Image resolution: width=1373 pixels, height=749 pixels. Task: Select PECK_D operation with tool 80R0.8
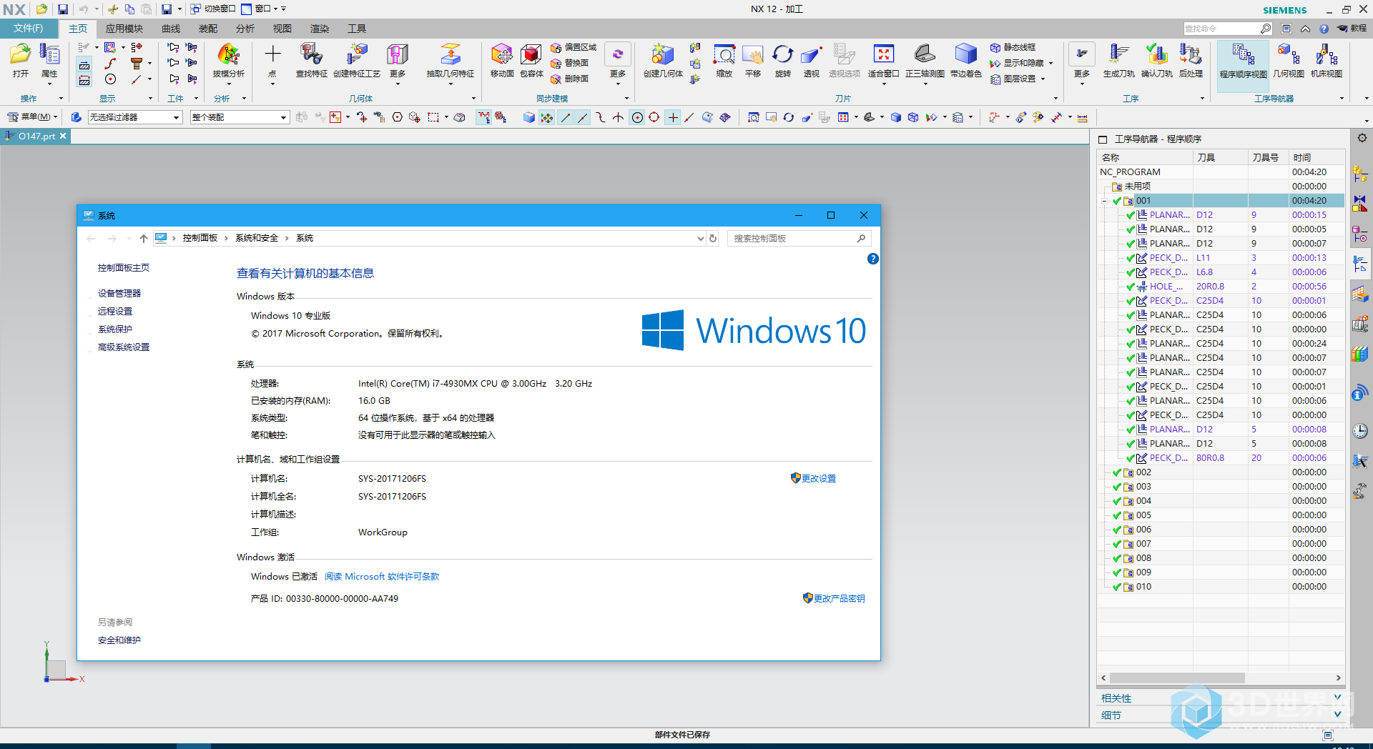(x=1221, y=458)
